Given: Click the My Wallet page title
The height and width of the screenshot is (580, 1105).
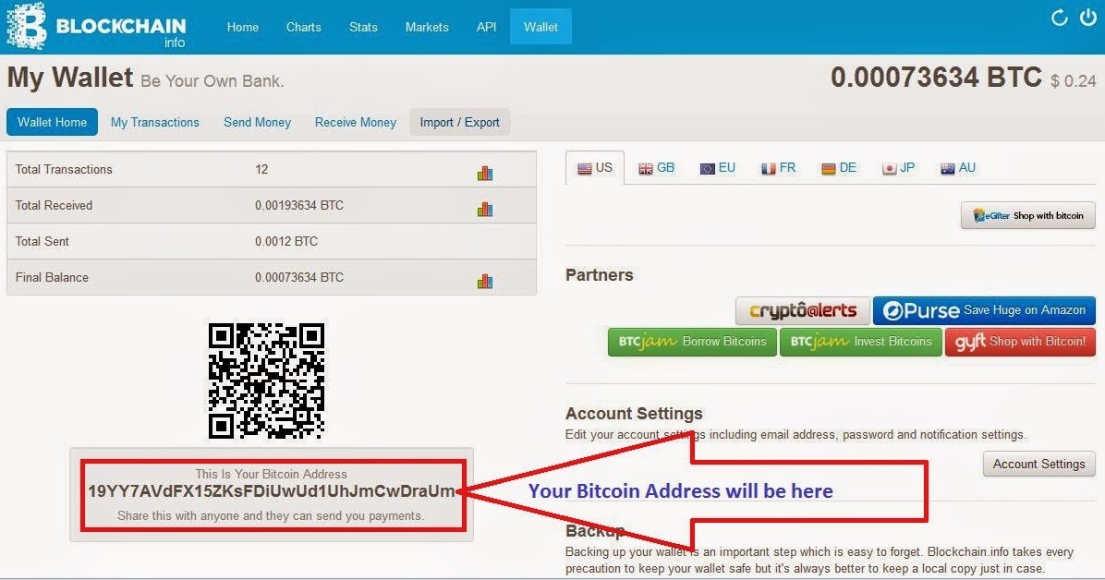Looking at the screenshot, I should 70,78.
